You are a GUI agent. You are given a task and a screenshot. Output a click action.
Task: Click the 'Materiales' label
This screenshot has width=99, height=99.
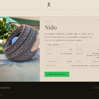[x=51, y=66]
